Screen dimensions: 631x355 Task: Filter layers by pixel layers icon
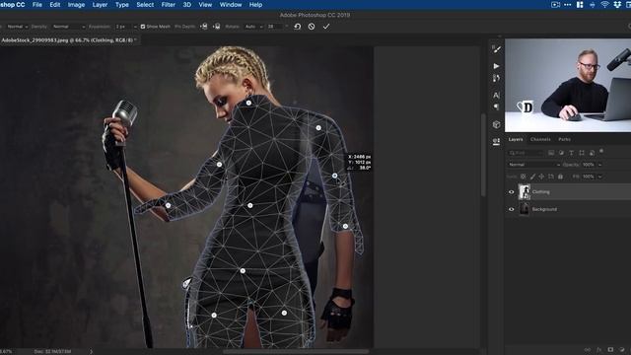pos(551,153)
